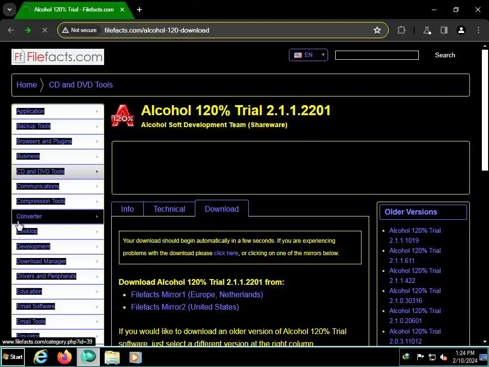The image size is (489, 367).
Task: Open older version 2.1.1.422
Action: pos(415,276)
